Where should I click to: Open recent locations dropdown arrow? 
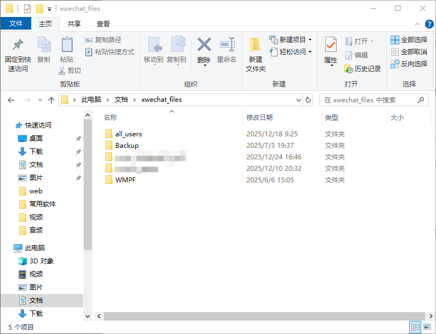[40, 100]
